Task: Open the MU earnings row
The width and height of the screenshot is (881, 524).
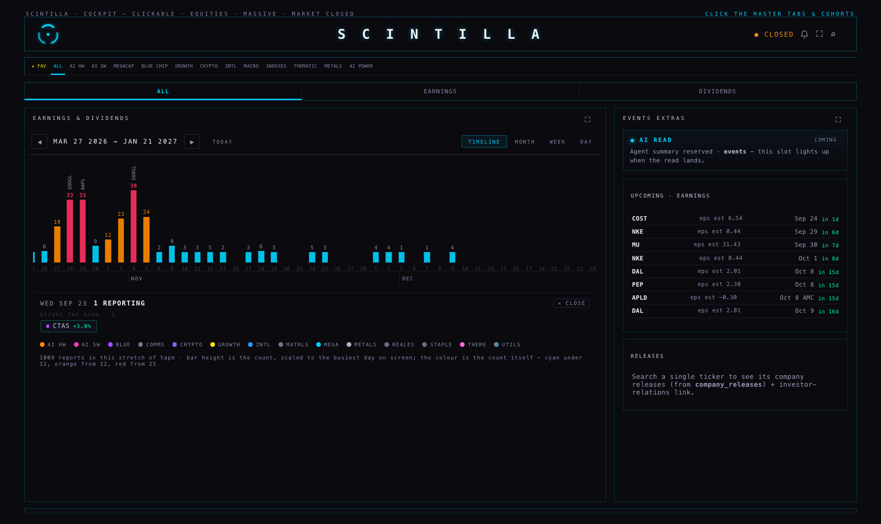Action: coord(735,245)
